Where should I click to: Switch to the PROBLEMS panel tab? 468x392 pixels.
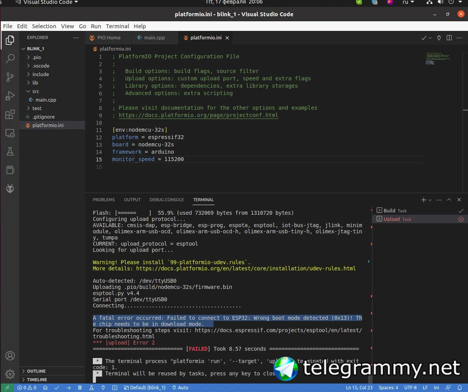coord(104,200)
